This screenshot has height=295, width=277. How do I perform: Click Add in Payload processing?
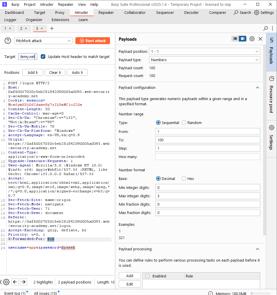pos(130,276)
